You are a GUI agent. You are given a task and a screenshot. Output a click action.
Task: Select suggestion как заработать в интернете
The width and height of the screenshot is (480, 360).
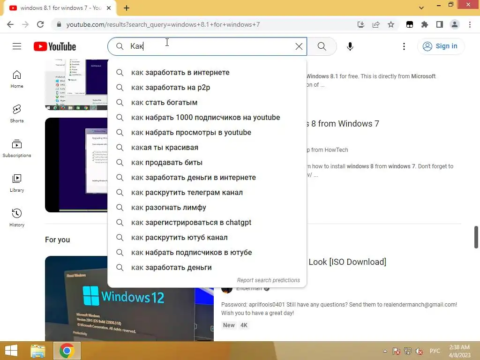coord(207,72)
